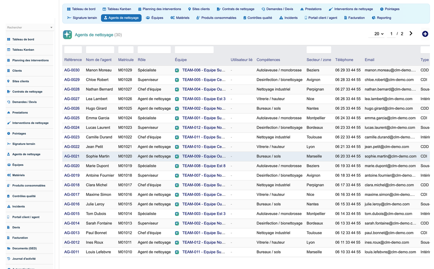Click the Référence column filter field

[x=73, y=50]
